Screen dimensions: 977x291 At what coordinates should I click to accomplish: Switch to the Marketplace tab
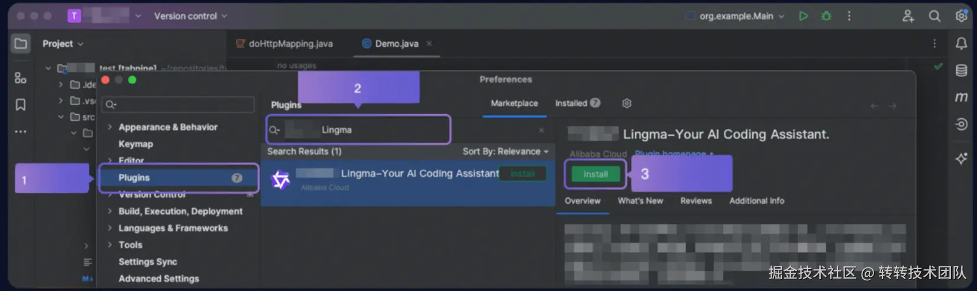click(515, 104)
